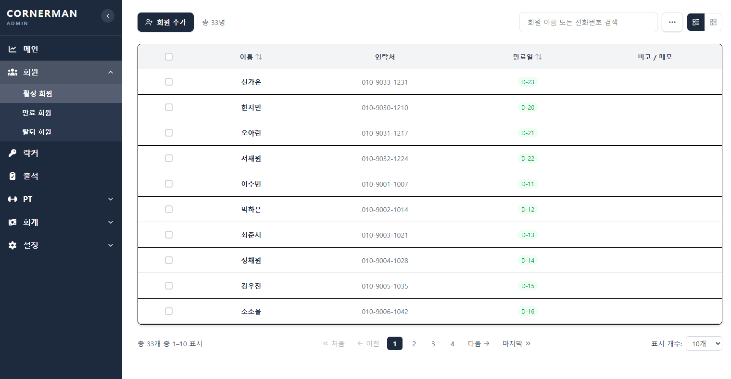Expand the PT sidebar menu

(61, 199)
